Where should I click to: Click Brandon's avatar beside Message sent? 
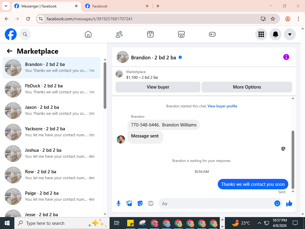tap(121, 140)
